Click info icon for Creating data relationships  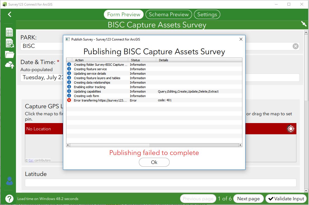(x=69, y=82)
